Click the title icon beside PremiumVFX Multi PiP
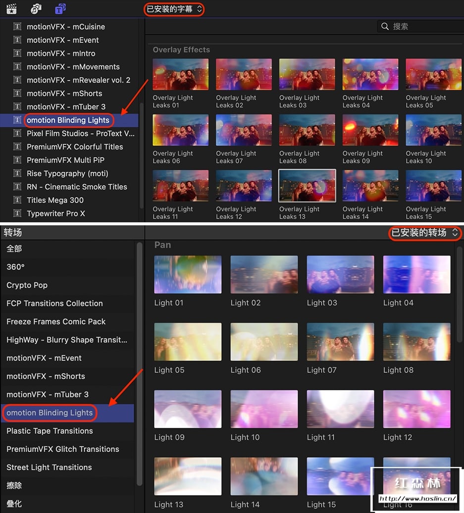Image resolution: width=464 pixels, height=513 pixels. point(17,160)
